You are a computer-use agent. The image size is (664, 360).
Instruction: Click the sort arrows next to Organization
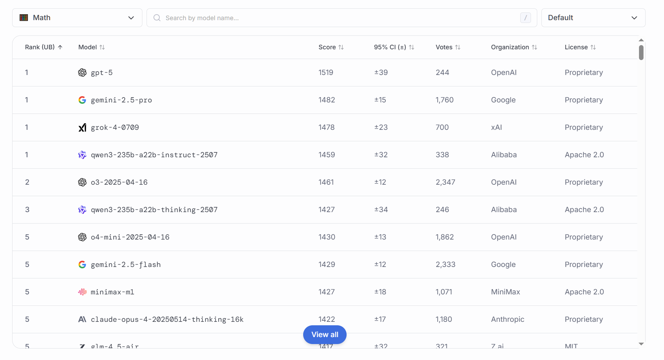[534, 47]
